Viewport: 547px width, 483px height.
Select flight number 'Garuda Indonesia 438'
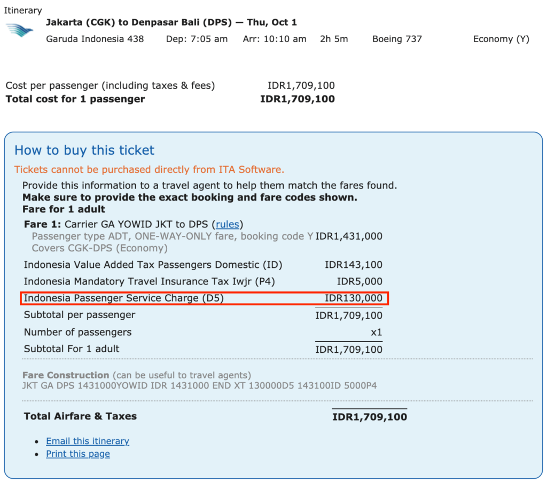coord(95,38)
